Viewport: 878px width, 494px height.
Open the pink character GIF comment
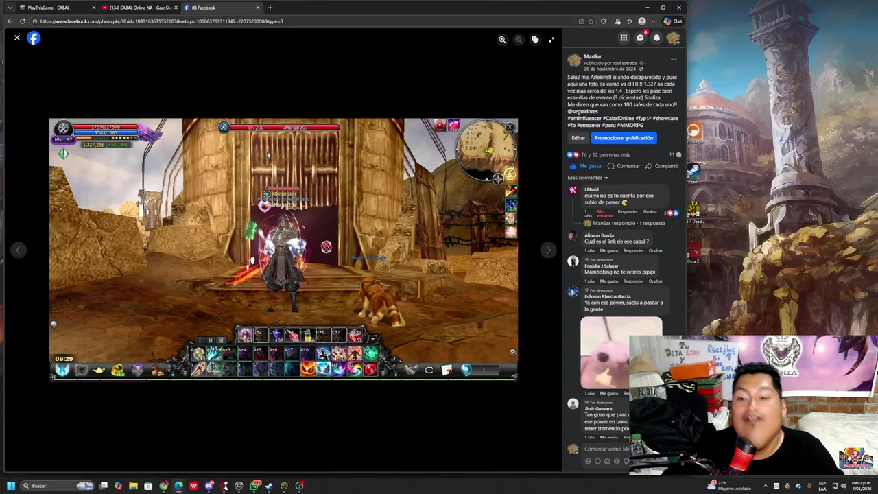point(621,353)
